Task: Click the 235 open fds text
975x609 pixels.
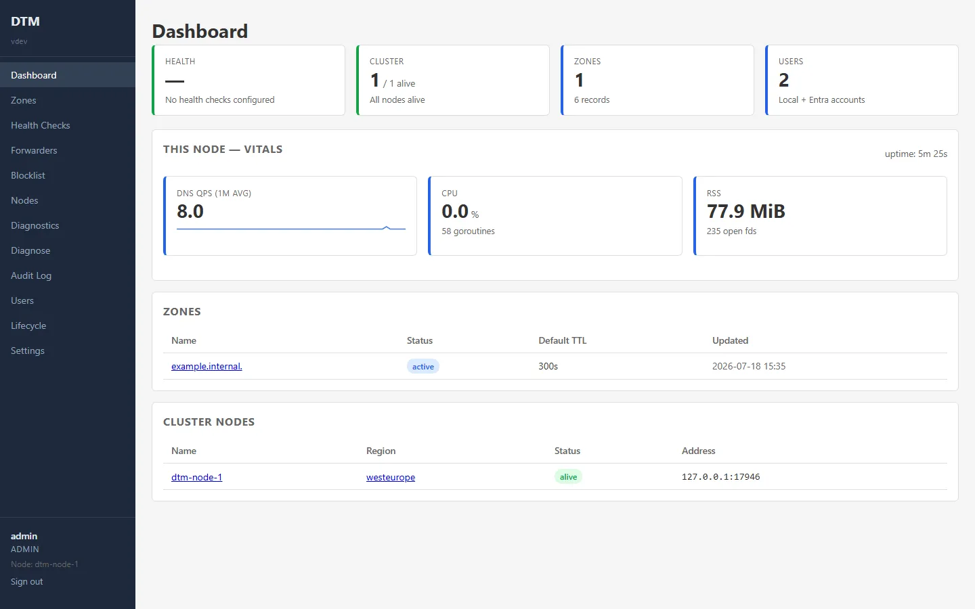Action: click(732, 231)
